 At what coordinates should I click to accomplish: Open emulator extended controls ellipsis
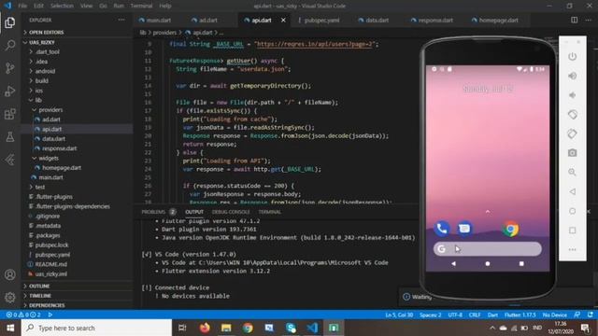(572, 249)
